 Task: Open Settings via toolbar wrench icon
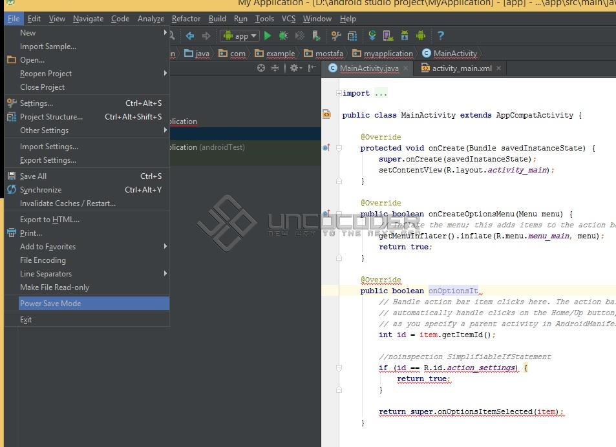[x=336, y=36]
